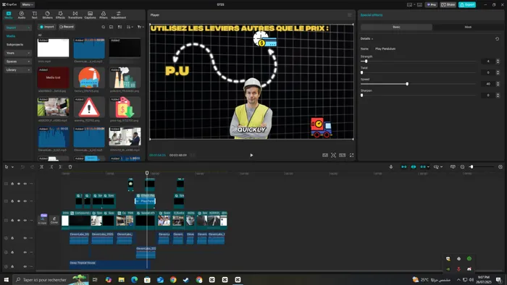Click the player panel hamburger menu icon
507x285 pixels.
[x=350, y=15]
